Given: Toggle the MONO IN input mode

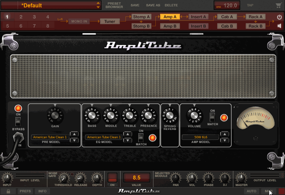Looking at the screenshot, I should 79,21.
